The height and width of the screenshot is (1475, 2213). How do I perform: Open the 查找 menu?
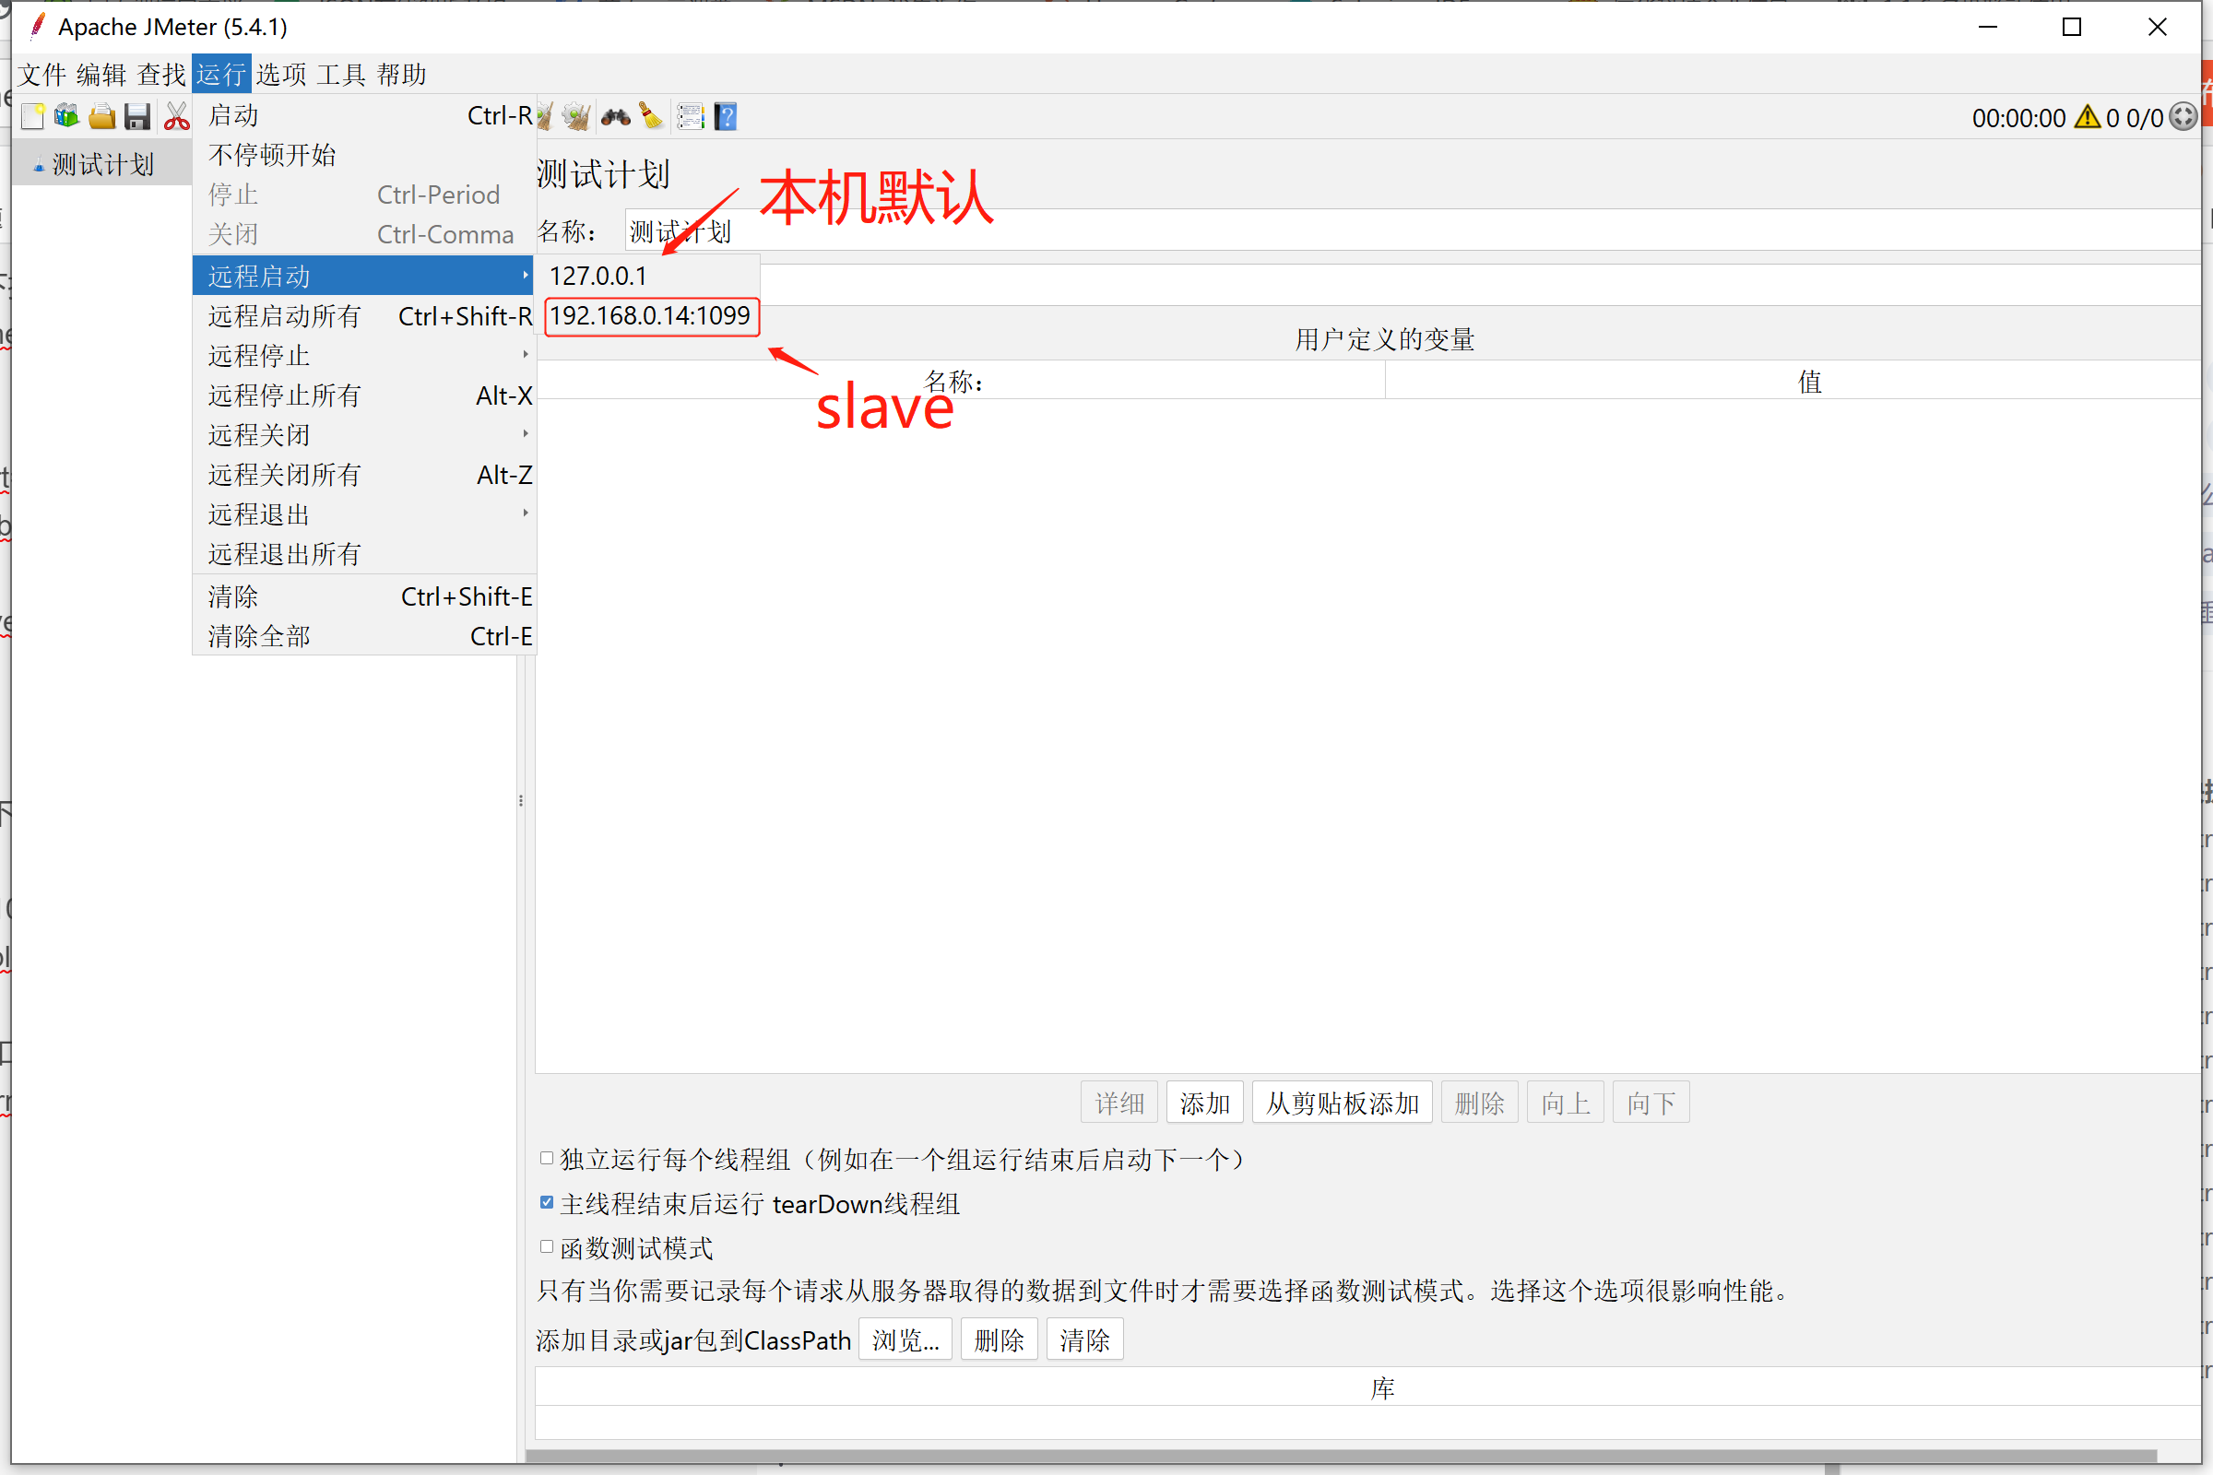pyautogui.click(x=162, y=75)
